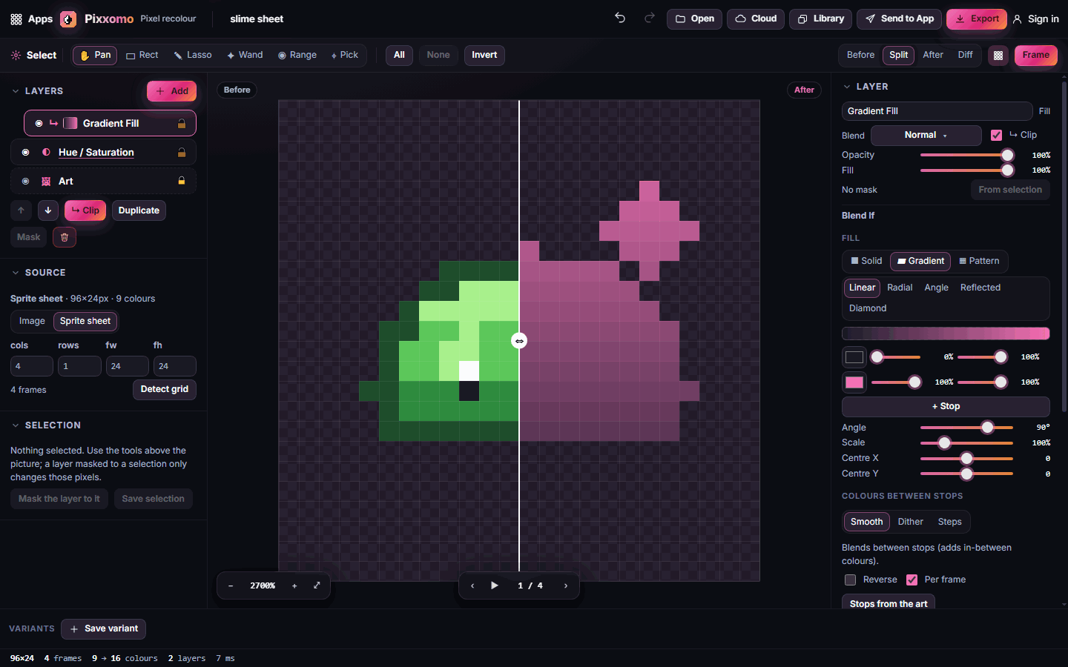Redo the last action
1068x667 pixels.
coord(650,19)
